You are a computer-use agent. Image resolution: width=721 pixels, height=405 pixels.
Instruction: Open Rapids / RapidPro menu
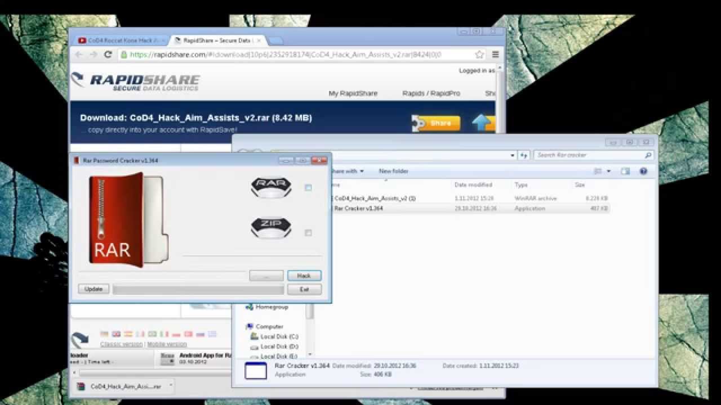[x=431, y=93]
